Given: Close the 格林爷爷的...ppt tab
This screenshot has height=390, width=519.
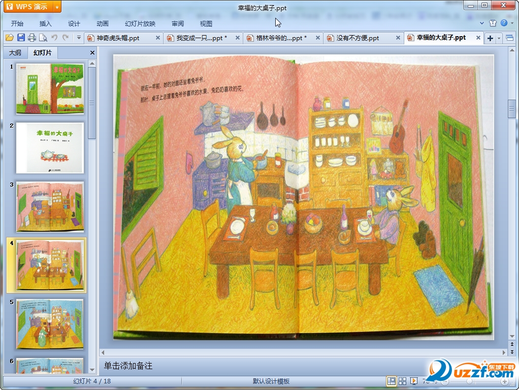Looking at the screenshot, I should point(318,38).
